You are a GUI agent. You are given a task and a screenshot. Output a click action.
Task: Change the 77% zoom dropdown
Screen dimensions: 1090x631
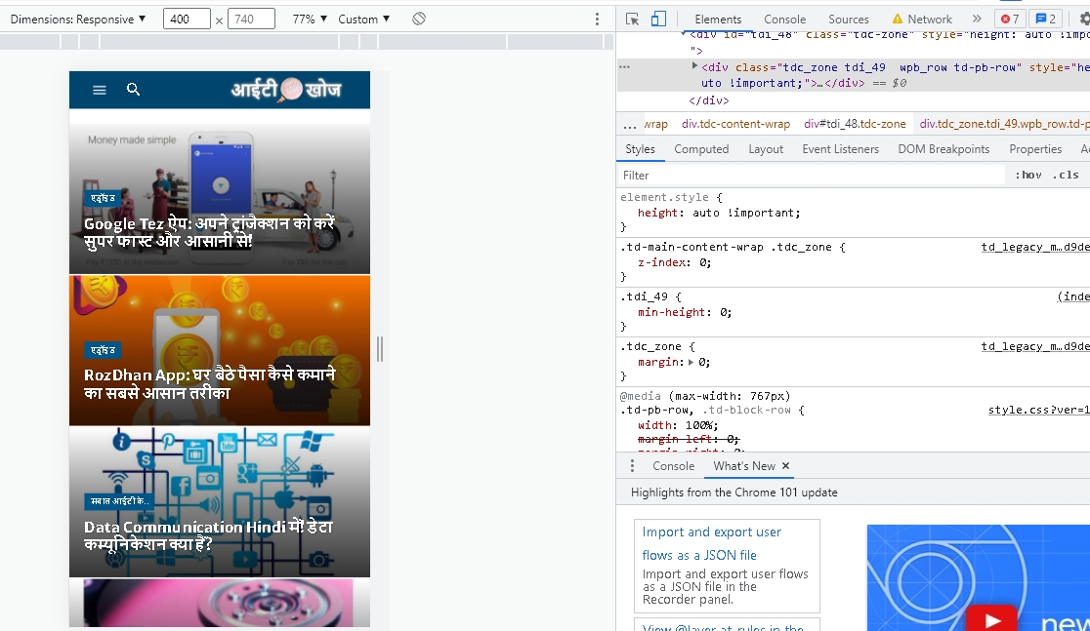point(310,19)
